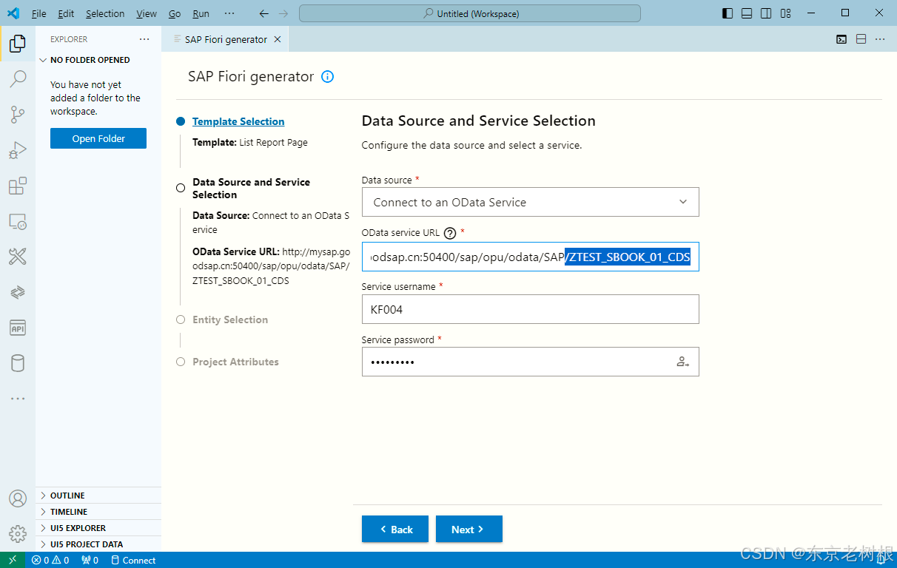Expand the Timeline section
Viewport: 897px width, 568px height.
[x=98, y=512]
